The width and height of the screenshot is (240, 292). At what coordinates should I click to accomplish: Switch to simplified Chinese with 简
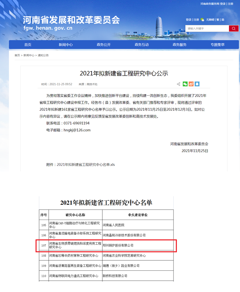[x=222, y=20]
